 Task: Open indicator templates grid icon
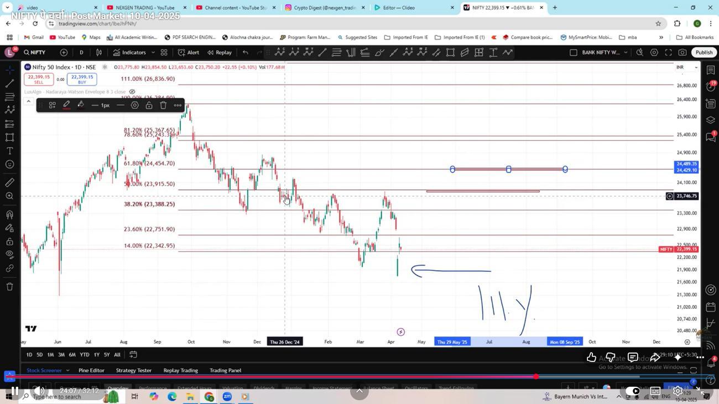(x=164, y=53)
